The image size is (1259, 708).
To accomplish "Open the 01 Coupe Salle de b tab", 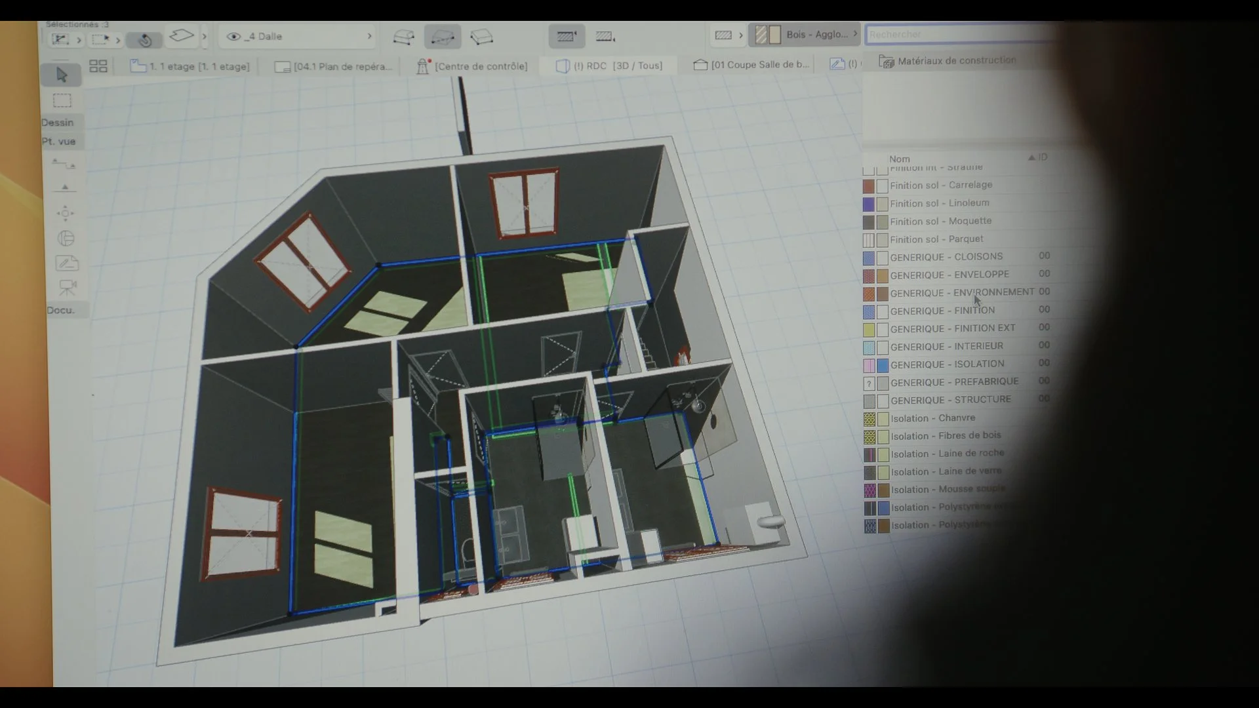I will pos(751,64).
